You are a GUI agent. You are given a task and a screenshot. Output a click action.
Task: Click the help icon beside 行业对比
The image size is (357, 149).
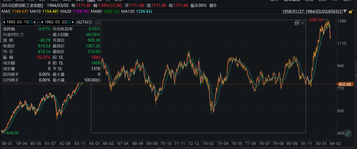[x=22, y=34]
